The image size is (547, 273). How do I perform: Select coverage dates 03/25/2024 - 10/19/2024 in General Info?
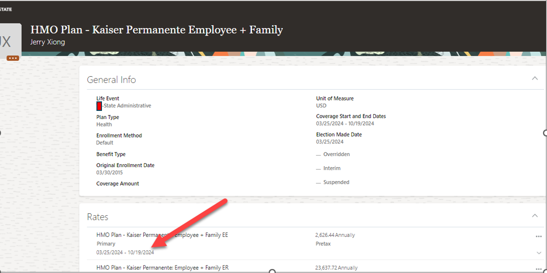pos(345,123)
